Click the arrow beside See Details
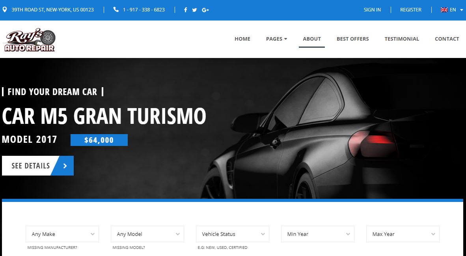This screenshot has height=256, width=466. click(65, 166)
